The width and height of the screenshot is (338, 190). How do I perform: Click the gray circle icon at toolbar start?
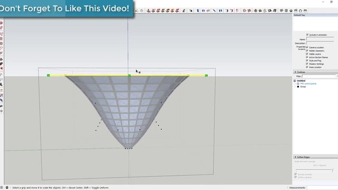tap(142, 11)
